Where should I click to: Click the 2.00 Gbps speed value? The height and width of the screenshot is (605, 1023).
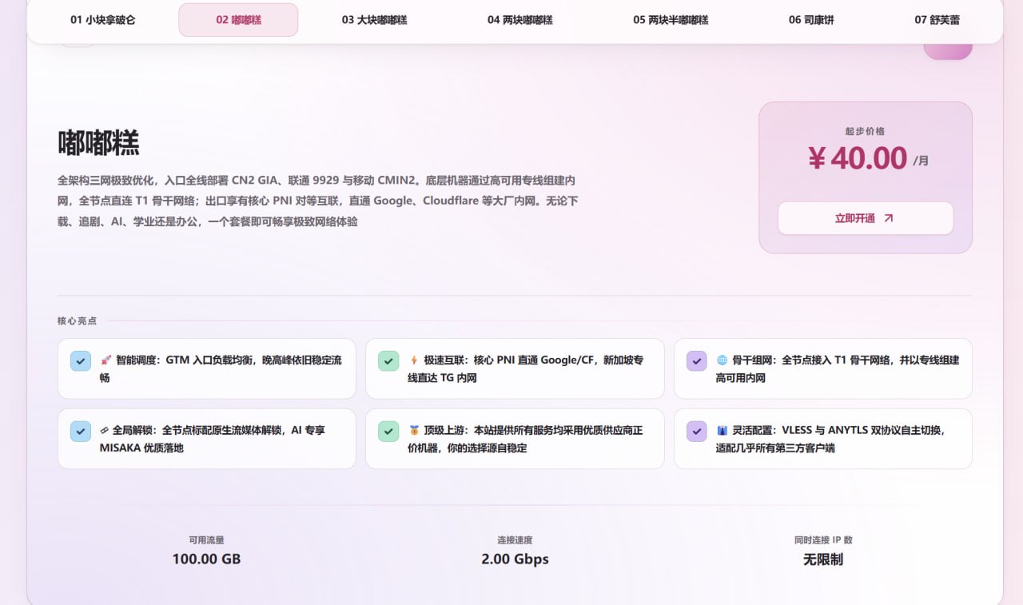[515, 559]
